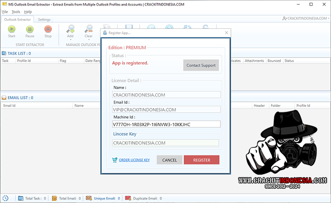
Task: Open the File menu
Action: 5,11
